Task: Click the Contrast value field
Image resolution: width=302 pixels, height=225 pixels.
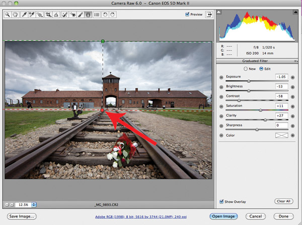Action: tap(282, 96)
